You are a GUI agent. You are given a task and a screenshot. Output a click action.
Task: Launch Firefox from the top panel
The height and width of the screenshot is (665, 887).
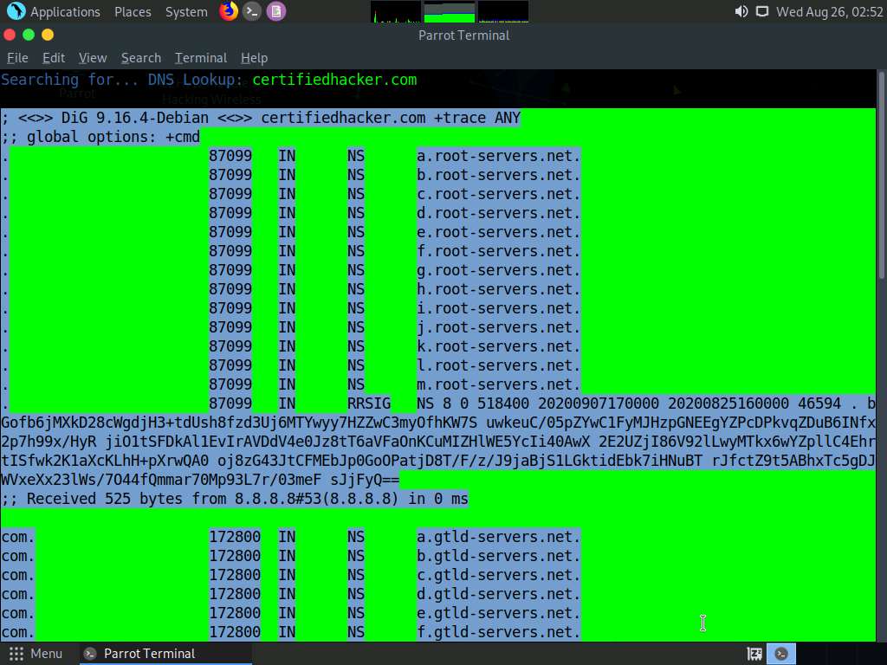tap(229, 10)
